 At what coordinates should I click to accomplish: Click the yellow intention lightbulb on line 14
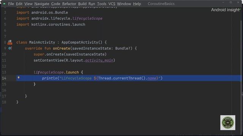(19, 77)
